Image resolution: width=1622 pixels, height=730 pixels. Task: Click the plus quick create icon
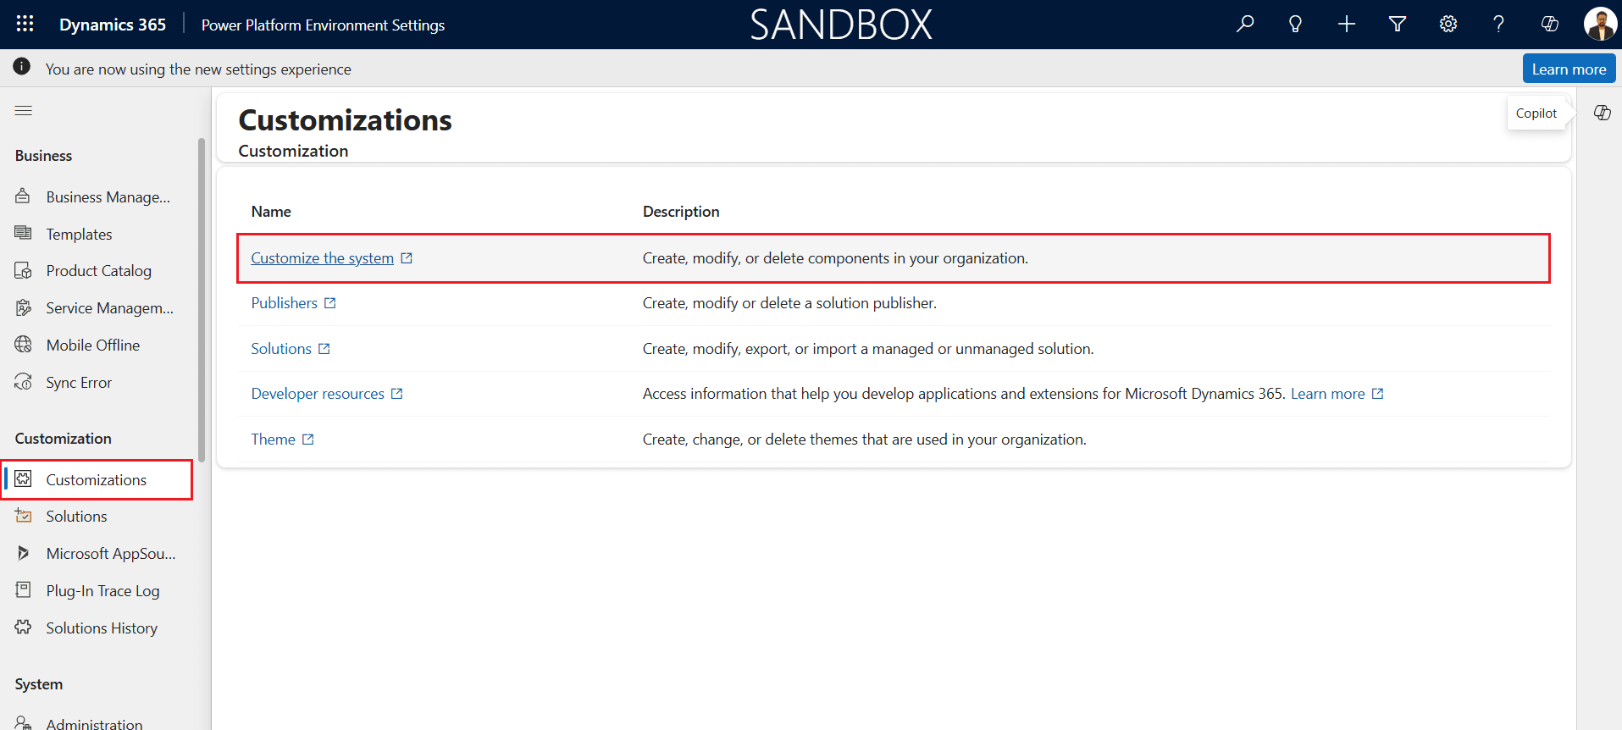point(1346,25)
